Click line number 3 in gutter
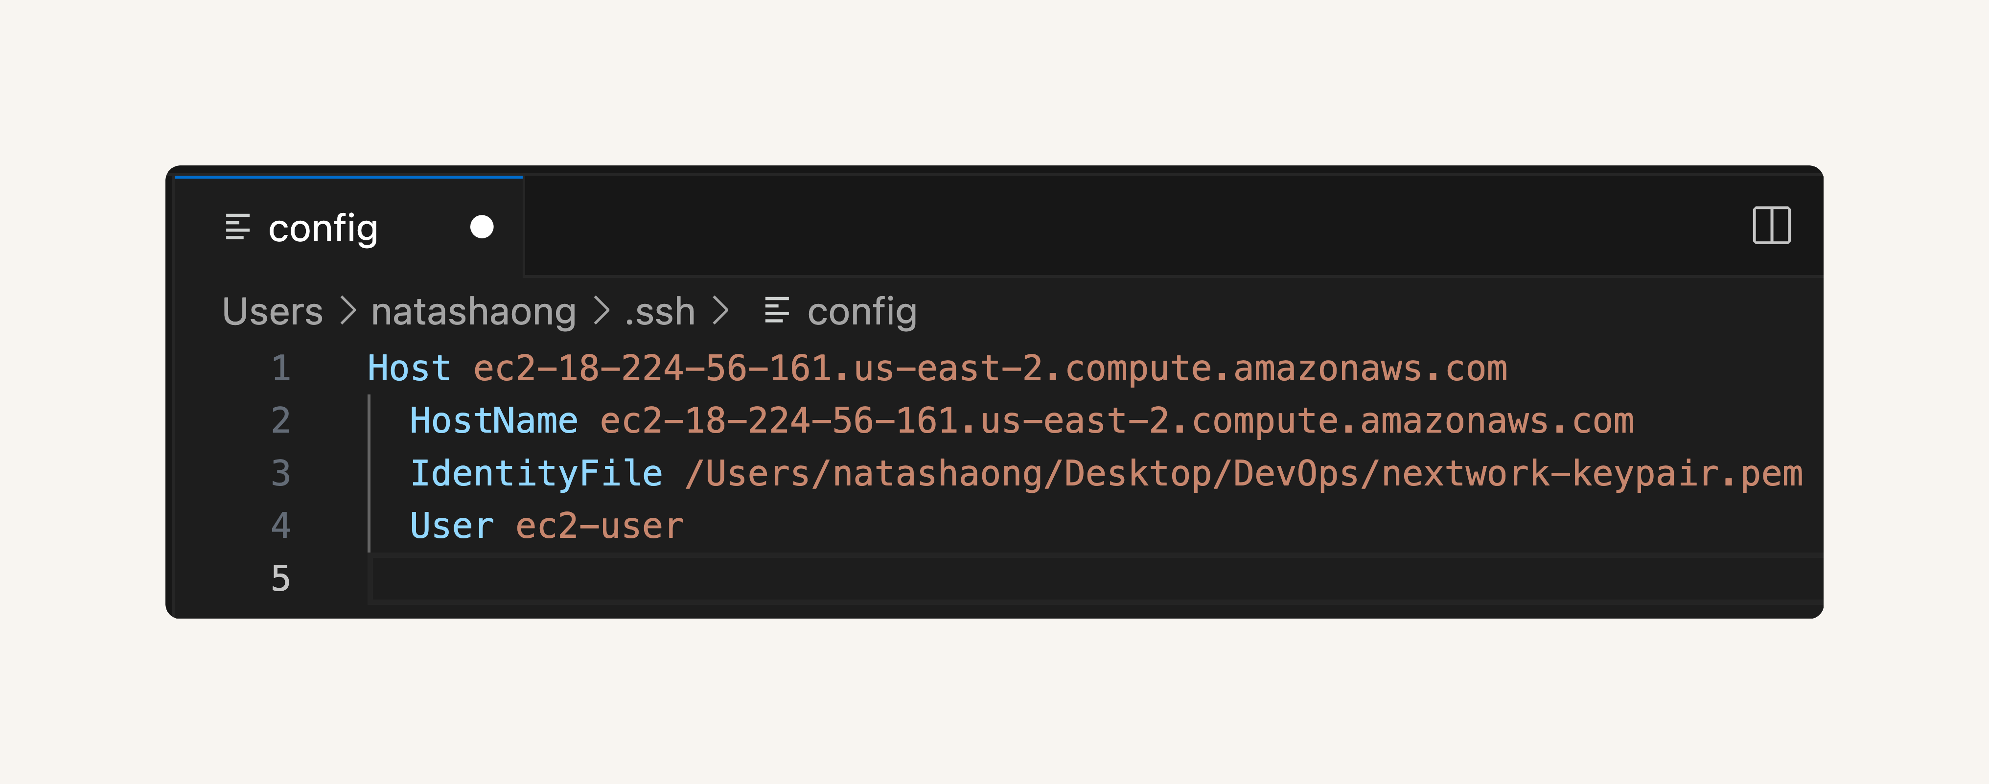Image resolution: width=1989 pixels, height=784 pixels. click(281, 473)
